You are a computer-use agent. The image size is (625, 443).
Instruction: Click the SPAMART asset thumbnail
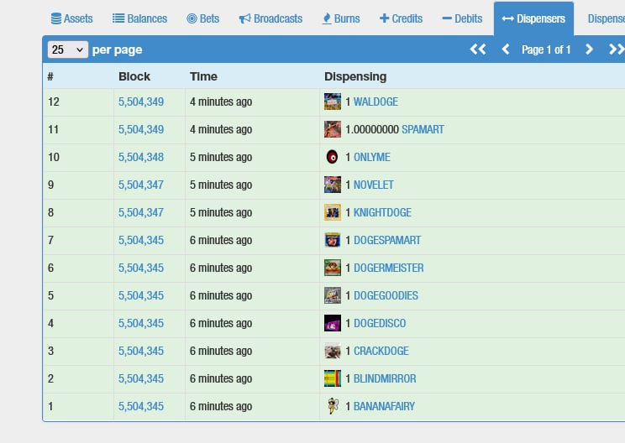pyautogui.click(x=333, y=129)
